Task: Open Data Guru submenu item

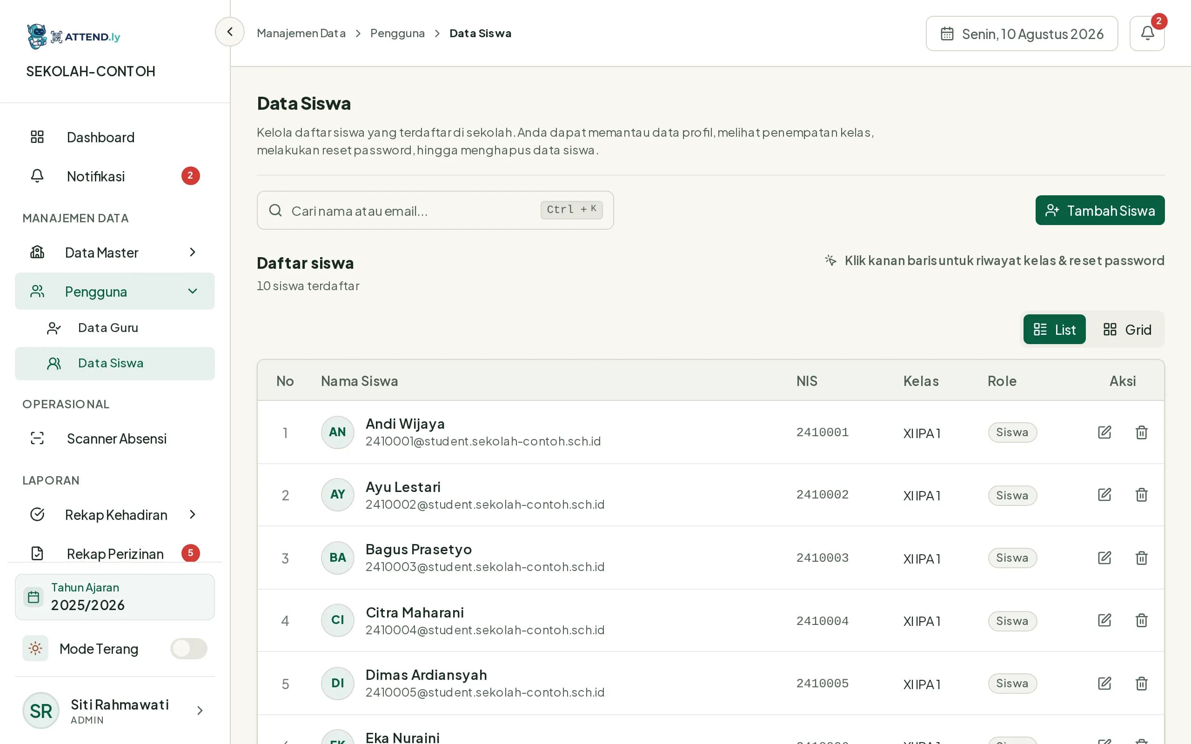Action: [x=114, y=328]
